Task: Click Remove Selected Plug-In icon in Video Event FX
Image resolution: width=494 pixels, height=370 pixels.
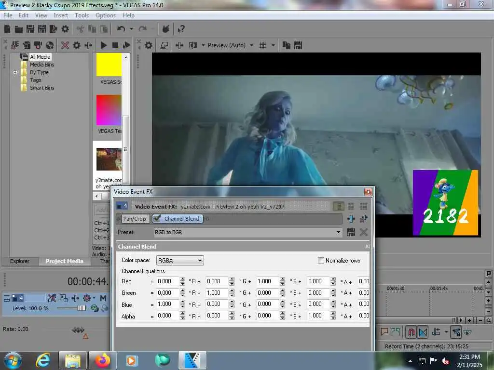Action: pyautogui.click(x=364, y=219)
